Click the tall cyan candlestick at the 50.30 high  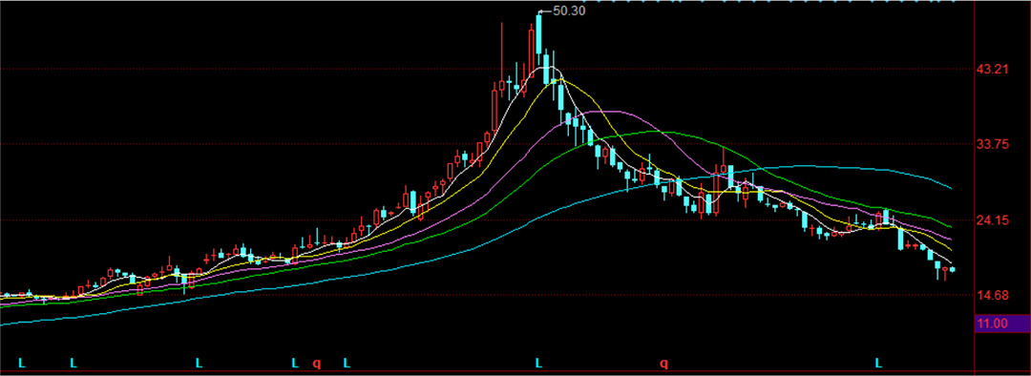coord(538,34)
